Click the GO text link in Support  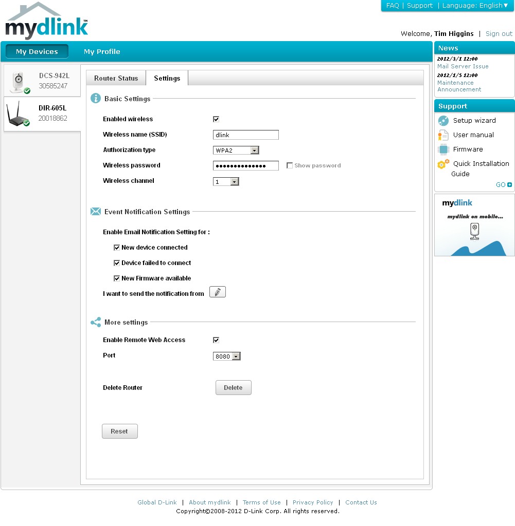(x=501, y=184)
